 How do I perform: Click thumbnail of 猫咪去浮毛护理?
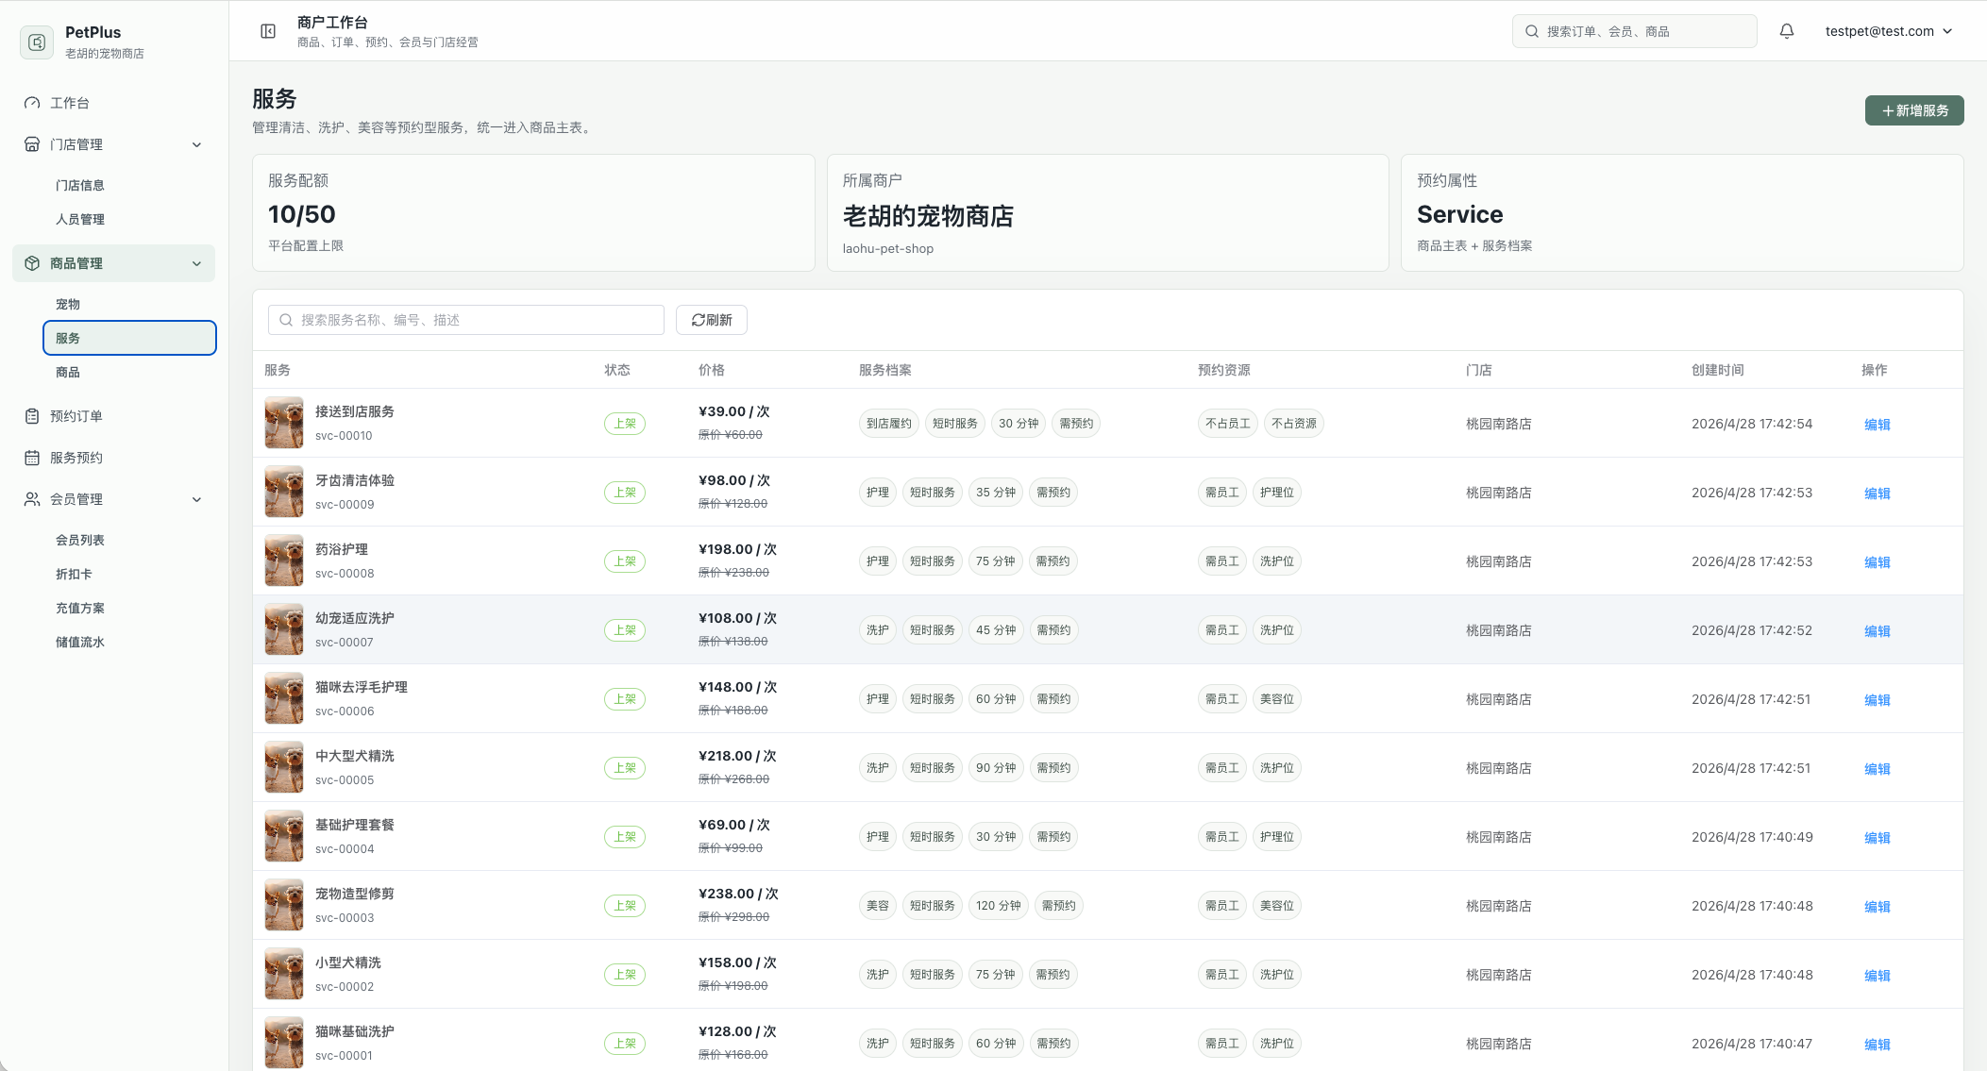coord(284,698)
